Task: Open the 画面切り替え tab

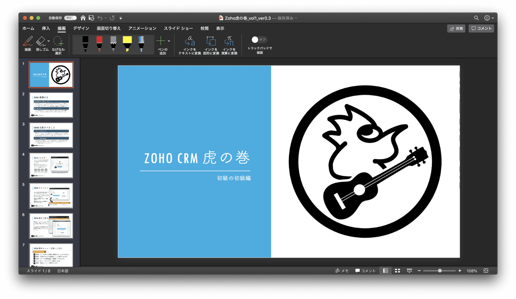Action: pyautogui.click(x=109, y=28)
